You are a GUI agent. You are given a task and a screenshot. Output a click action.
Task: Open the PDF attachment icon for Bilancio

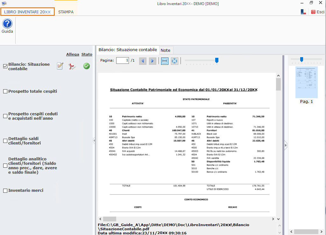point(72,66)
